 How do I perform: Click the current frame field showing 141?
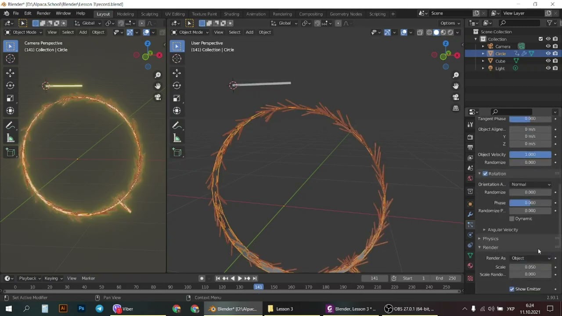click(375, 278)
